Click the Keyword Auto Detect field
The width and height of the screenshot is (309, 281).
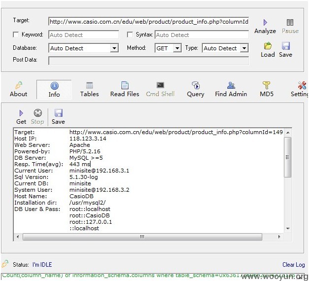pos(84,35)
